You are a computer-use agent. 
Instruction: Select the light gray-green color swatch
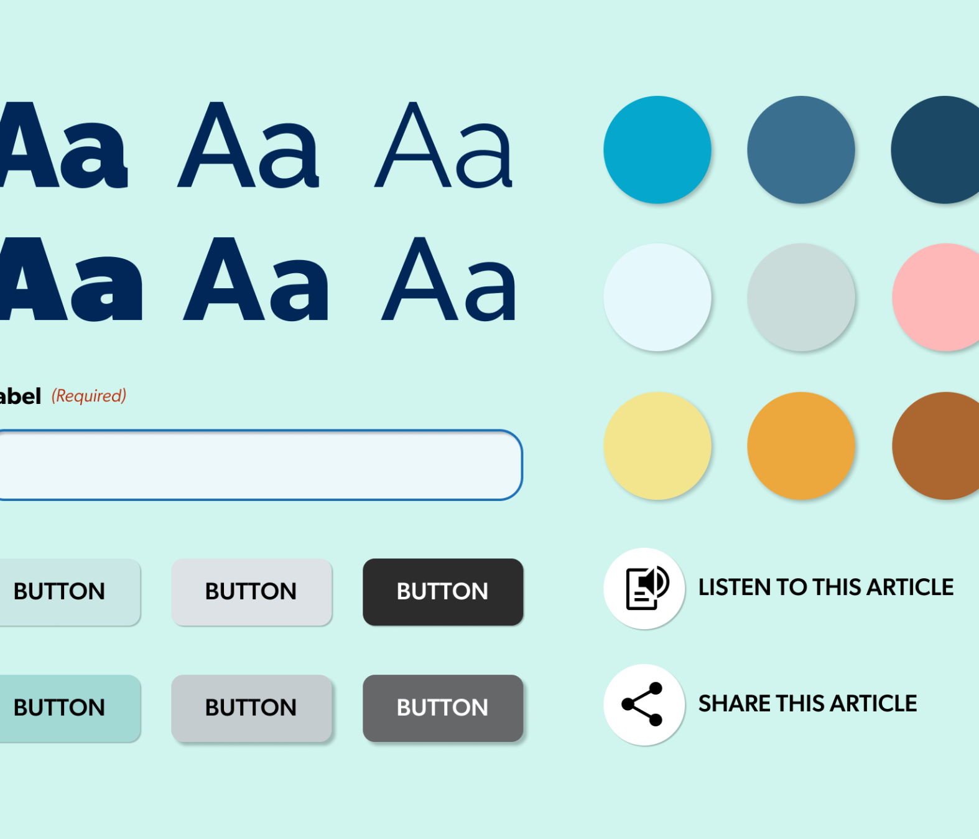[x=801, y=297]
